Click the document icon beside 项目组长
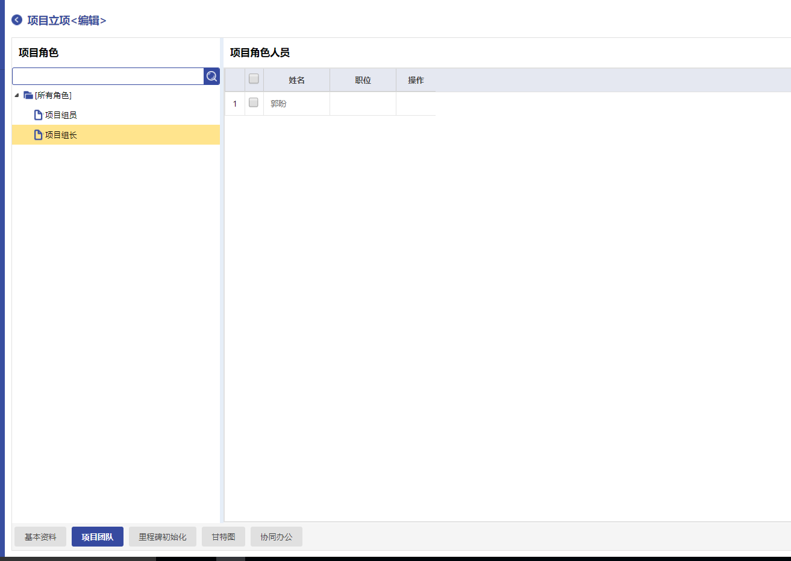 (38, 135)
